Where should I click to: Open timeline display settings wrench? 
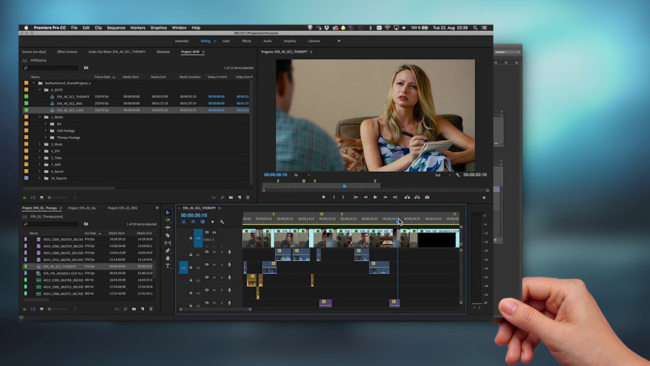pyautogui.click(x=222, y=222)
